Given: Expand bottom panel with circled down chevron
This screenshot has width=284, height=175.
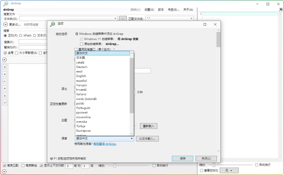Looking at the screenshot, I should coord(4,171).
